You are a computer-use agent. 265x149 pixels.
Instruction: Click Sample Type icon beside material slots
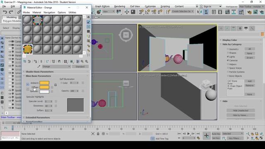88,17
